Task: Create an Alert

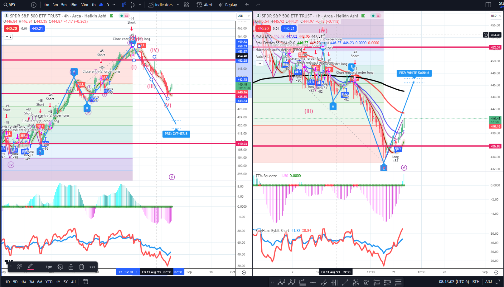Action: tap(205, 5)
